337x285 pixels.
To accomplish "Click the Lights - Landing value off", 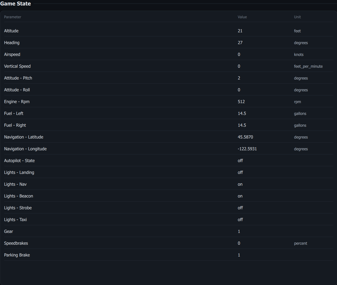I will pyautogui.click(x=240, y=173).
